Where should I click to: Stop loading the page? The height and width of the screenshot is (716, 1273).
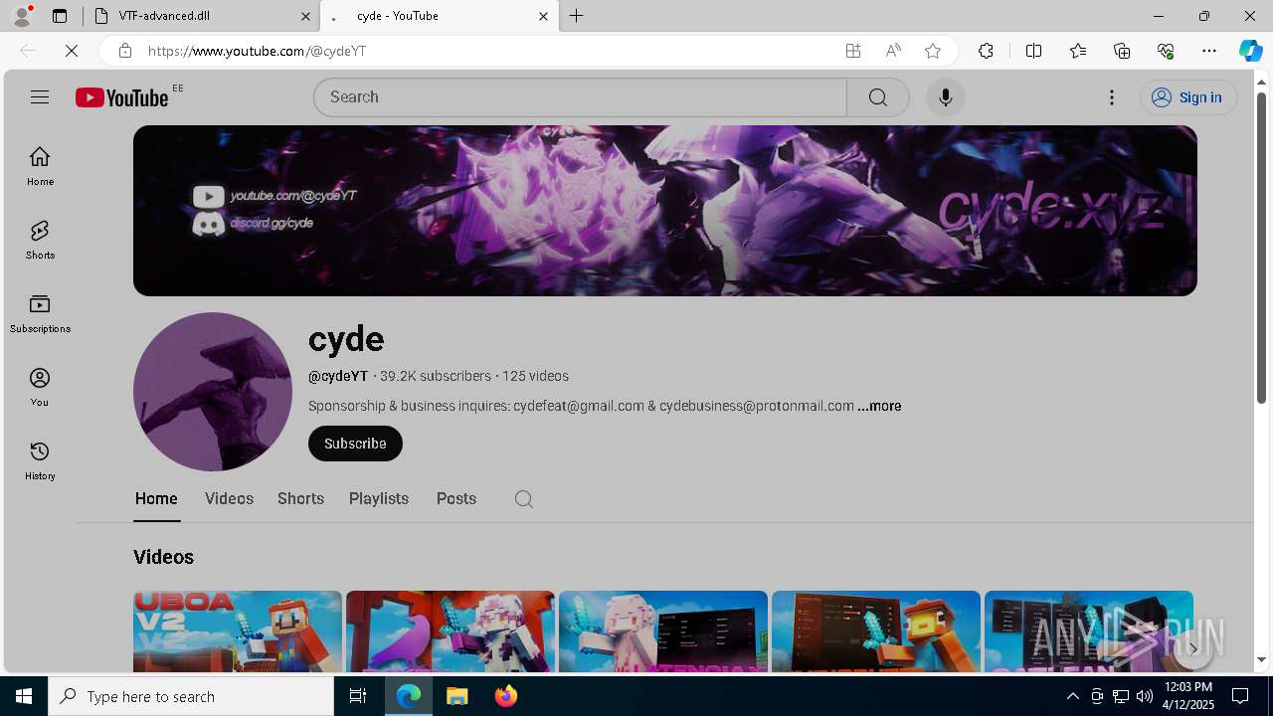(x=72, y=51)
